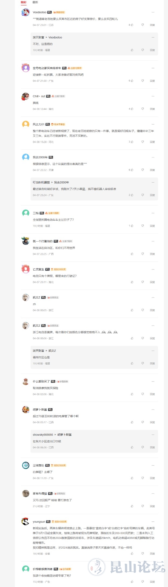Toggle like on 什么都别买了's comment

coord(132,394)
